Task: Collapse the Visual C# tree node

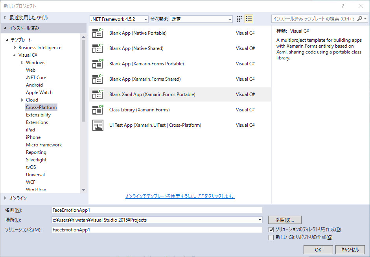Action: coord(15,55)
